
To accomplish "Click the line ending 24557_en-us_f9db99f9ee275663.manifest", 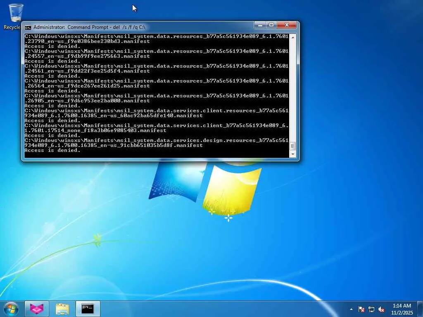I will (x=87, y=56).
